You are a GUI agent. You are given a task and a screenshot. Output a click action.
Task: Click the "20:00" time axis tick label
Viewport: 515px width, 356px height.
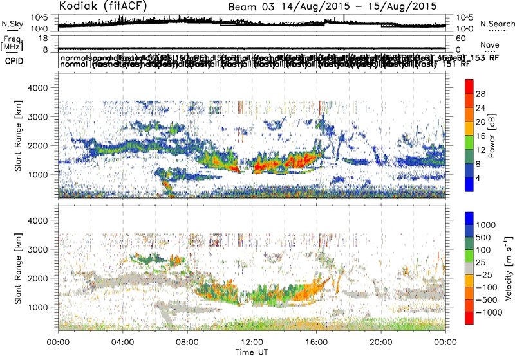click(x=380, y=343)
